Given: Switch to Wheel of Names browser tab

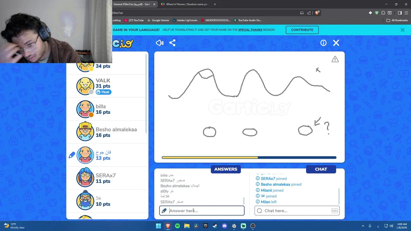Looking at the screenshot, I should click(x=185, y=4).
